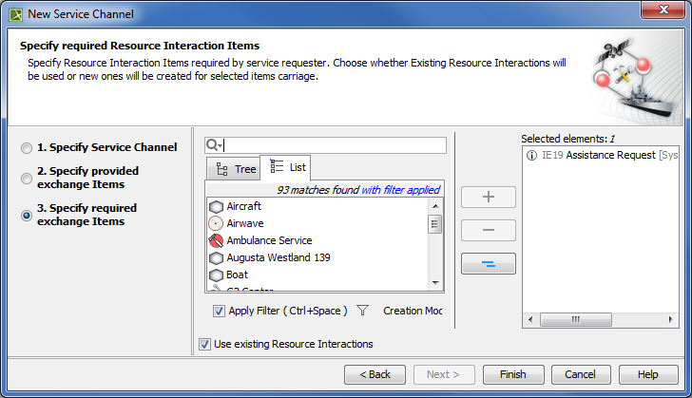Remove all elements with double-minus button
The height and width of the screenshot is (398, 692).
point(489,264)
